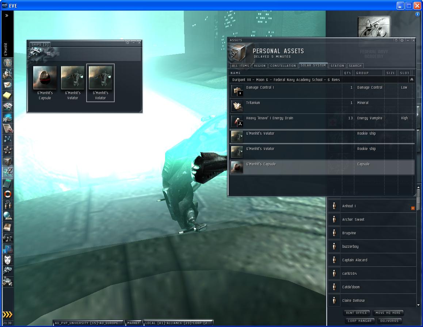The height and width of the screenshot is (327, 423).
Task: Sort assets by Group column header
Action: [369, 73]
